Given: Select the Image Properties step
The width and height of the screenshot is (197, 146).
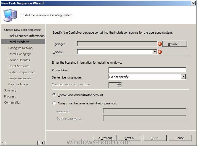Looking at the screenshot, I should coord(20,78).
